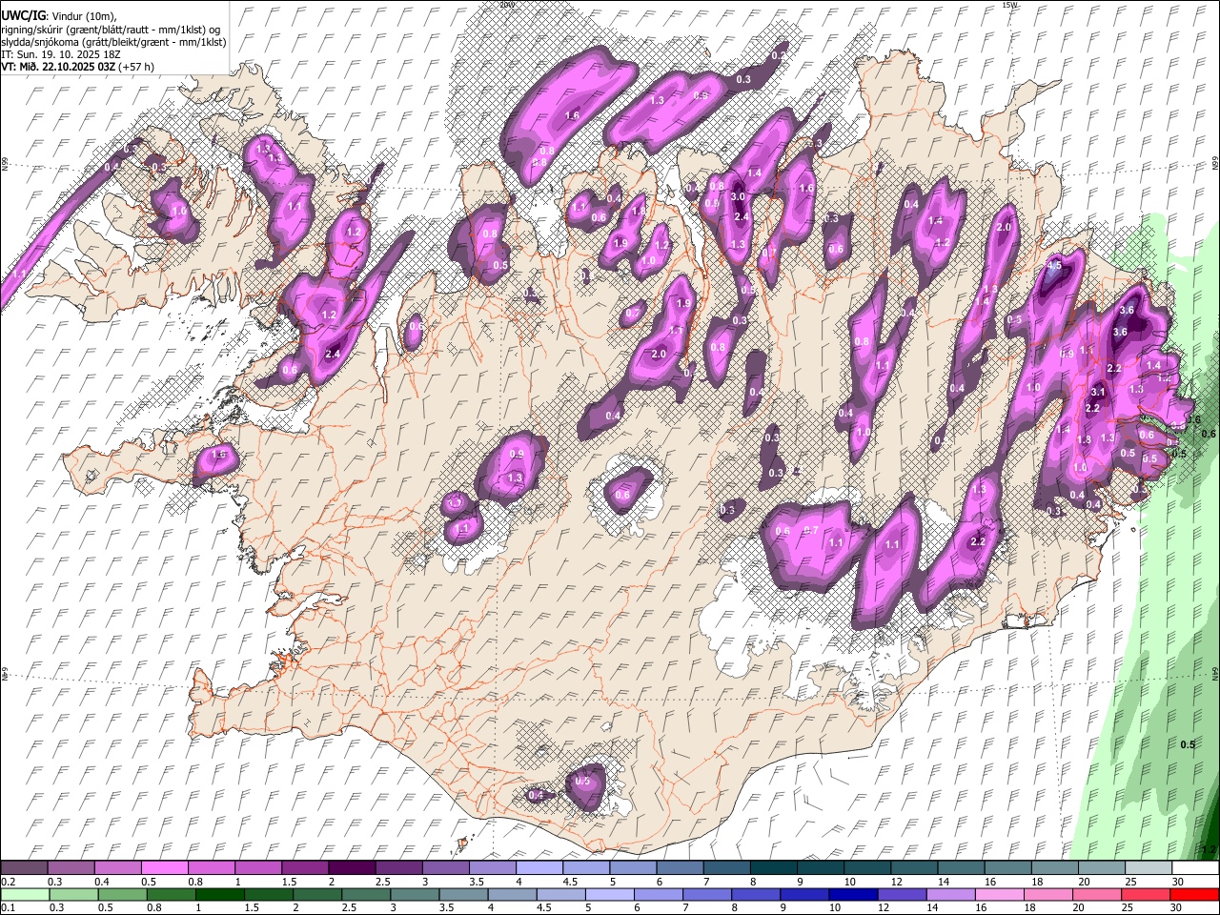Click the snow legend swatch for 0.8–1
Viewport: 1220px width, 915px height.
(x=211, y=868)
